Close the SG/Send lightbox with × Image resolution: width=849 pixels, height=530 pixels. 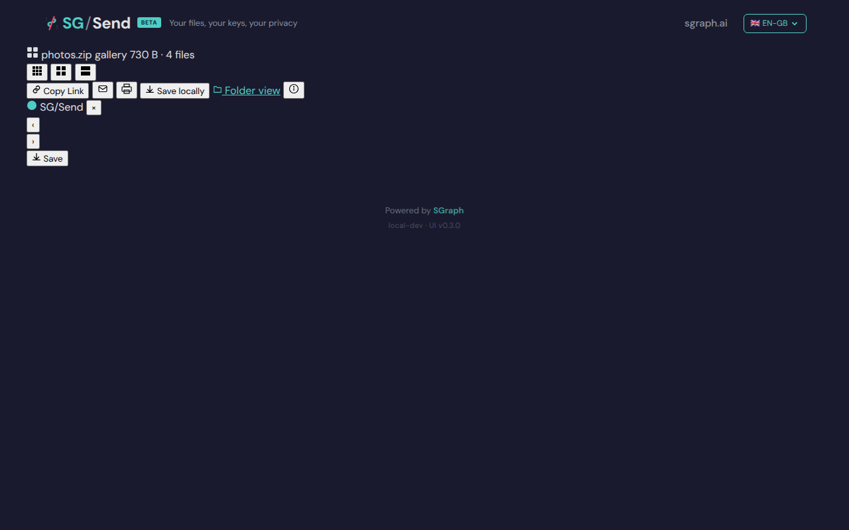94,107
